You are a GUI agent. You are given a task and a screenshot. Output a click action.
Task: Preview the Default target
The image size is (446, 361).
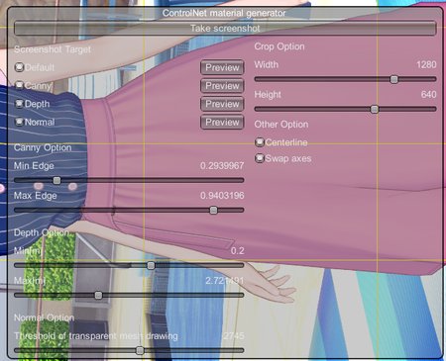click(222, 67)
